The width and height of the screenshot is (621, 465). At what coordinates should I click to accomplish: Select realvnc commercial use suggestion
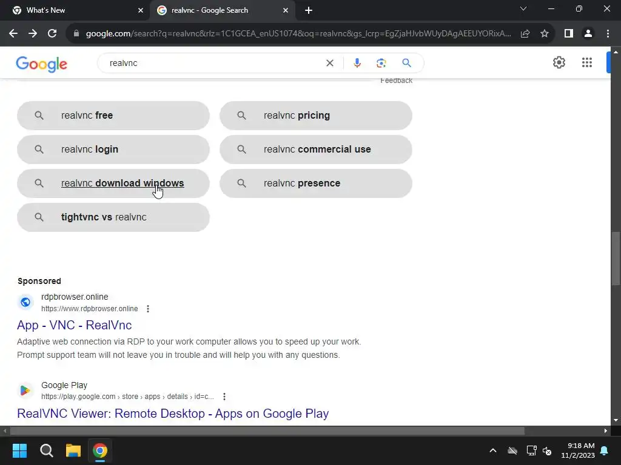(316, 150)
